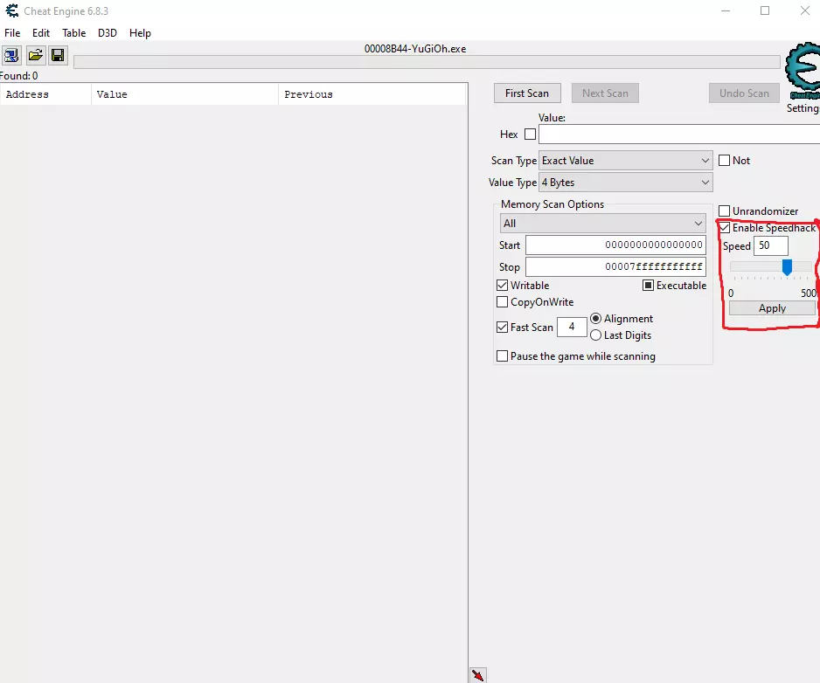Minimize the Cheat Engine window
The height and width of the screenshot is (683, 820).
coord(726,10)
